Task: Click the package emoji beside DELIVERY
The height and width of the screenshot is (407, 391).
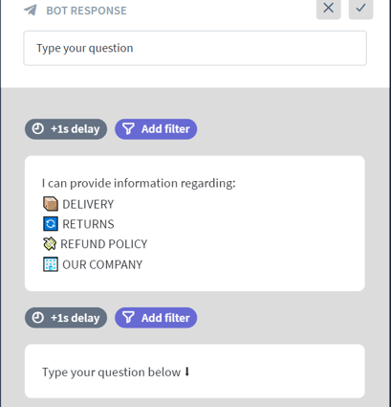Action: pyautogui.click(x=51, y=204)
